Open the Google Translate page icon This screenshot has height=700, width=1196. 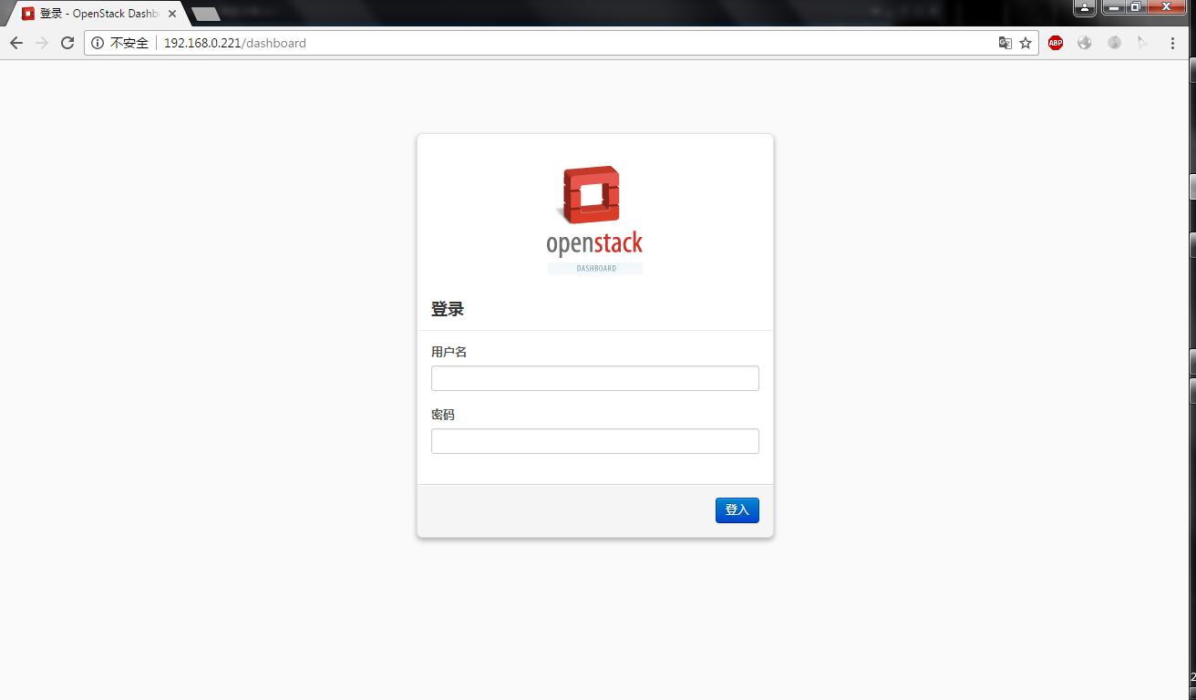coord(1005,43)
